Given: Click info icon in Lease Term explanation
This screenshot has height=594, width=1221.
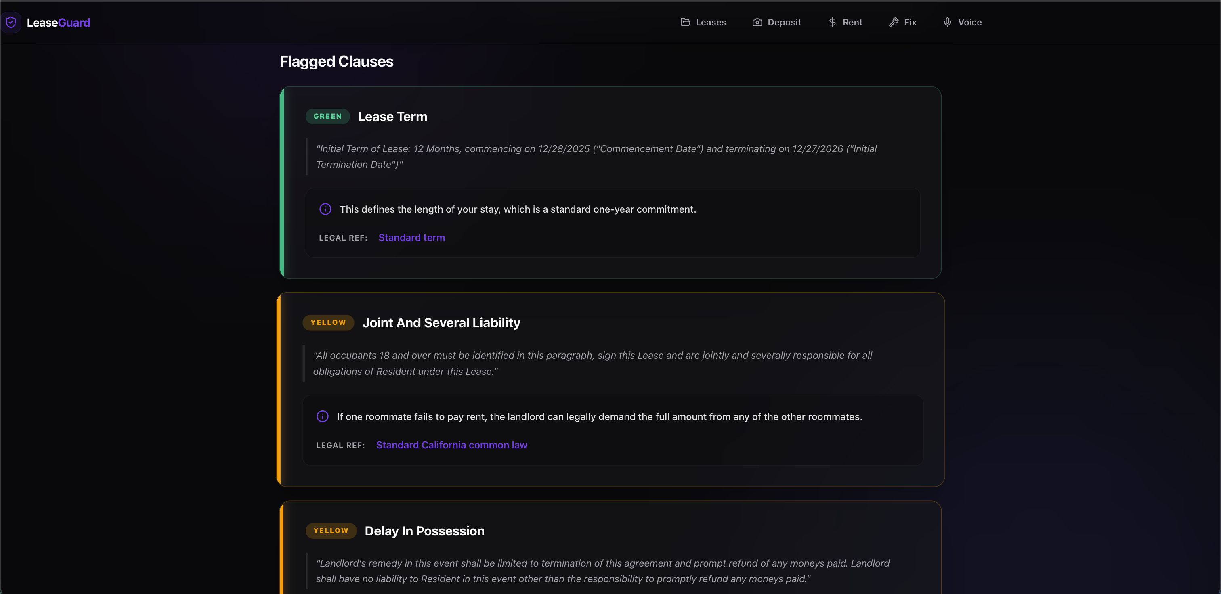Looking at the screenshot, I should tap(325, 209).
